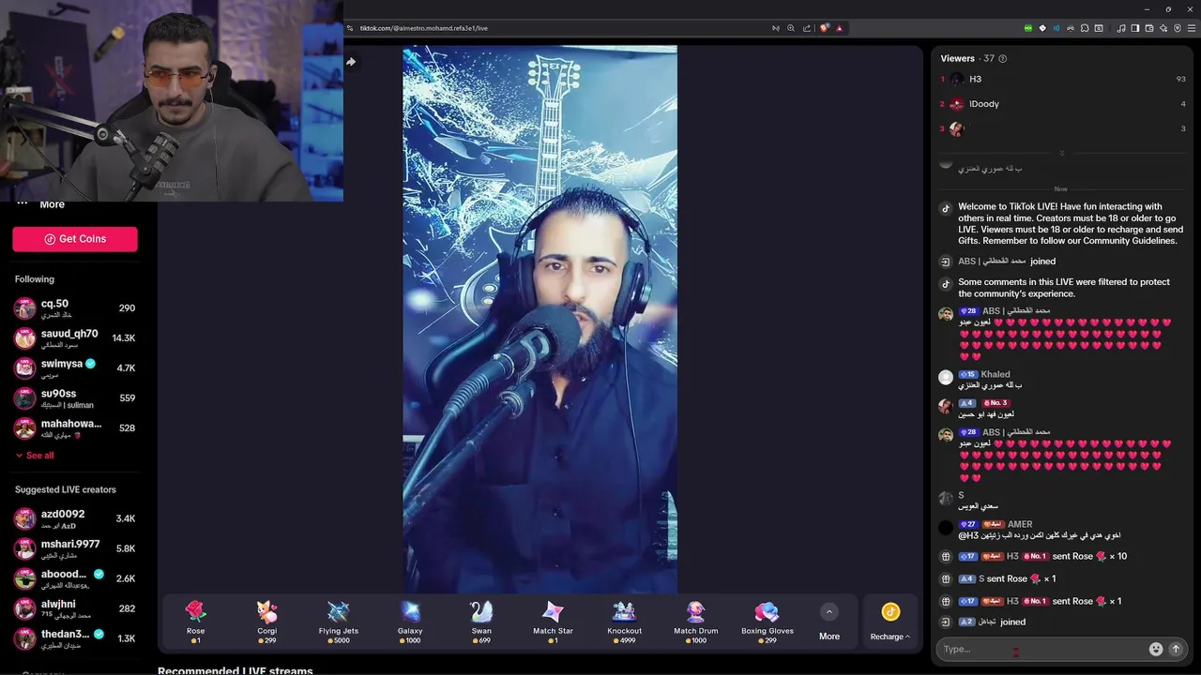Screen dimensions: 1201x675
Task: Open mahahowa... following channel
Action: tap(75, 428)
